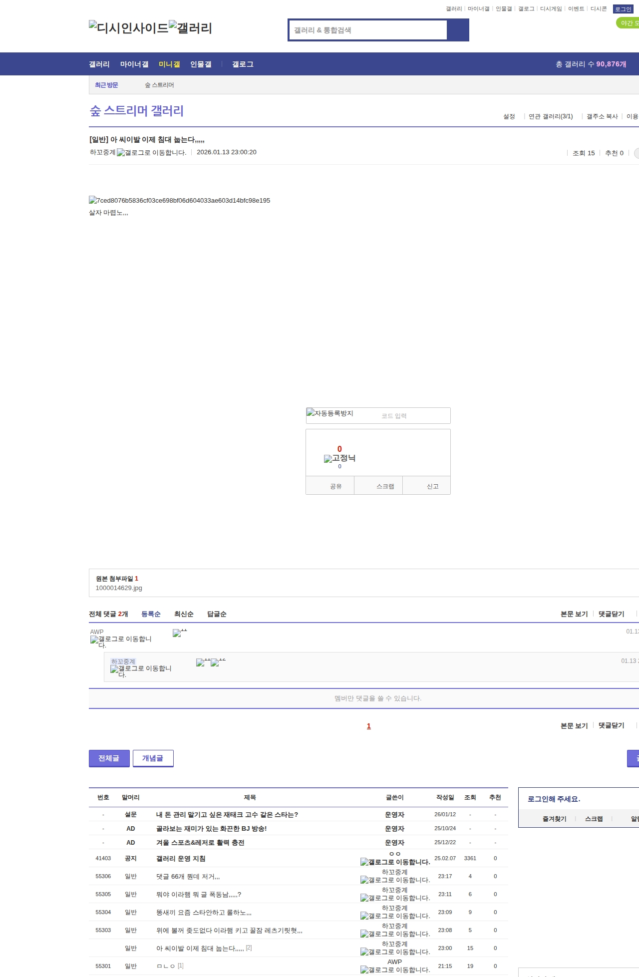Select the 개념글 tab

[x=153, y=758]
